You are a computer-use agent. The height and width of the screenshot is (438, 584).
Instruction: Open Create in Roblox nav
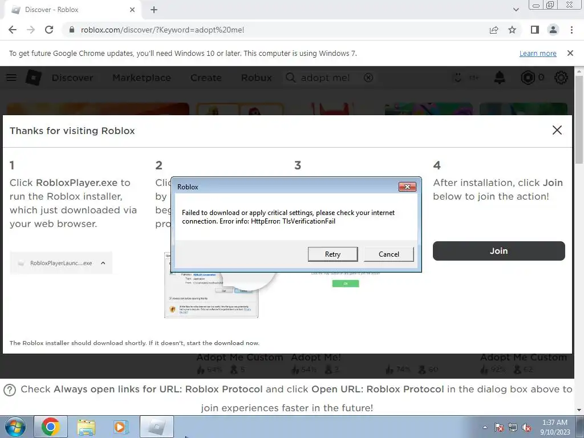tap(206, 78)
